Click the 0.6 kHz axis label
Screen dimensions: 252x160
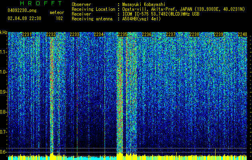[x=4, y=152]
